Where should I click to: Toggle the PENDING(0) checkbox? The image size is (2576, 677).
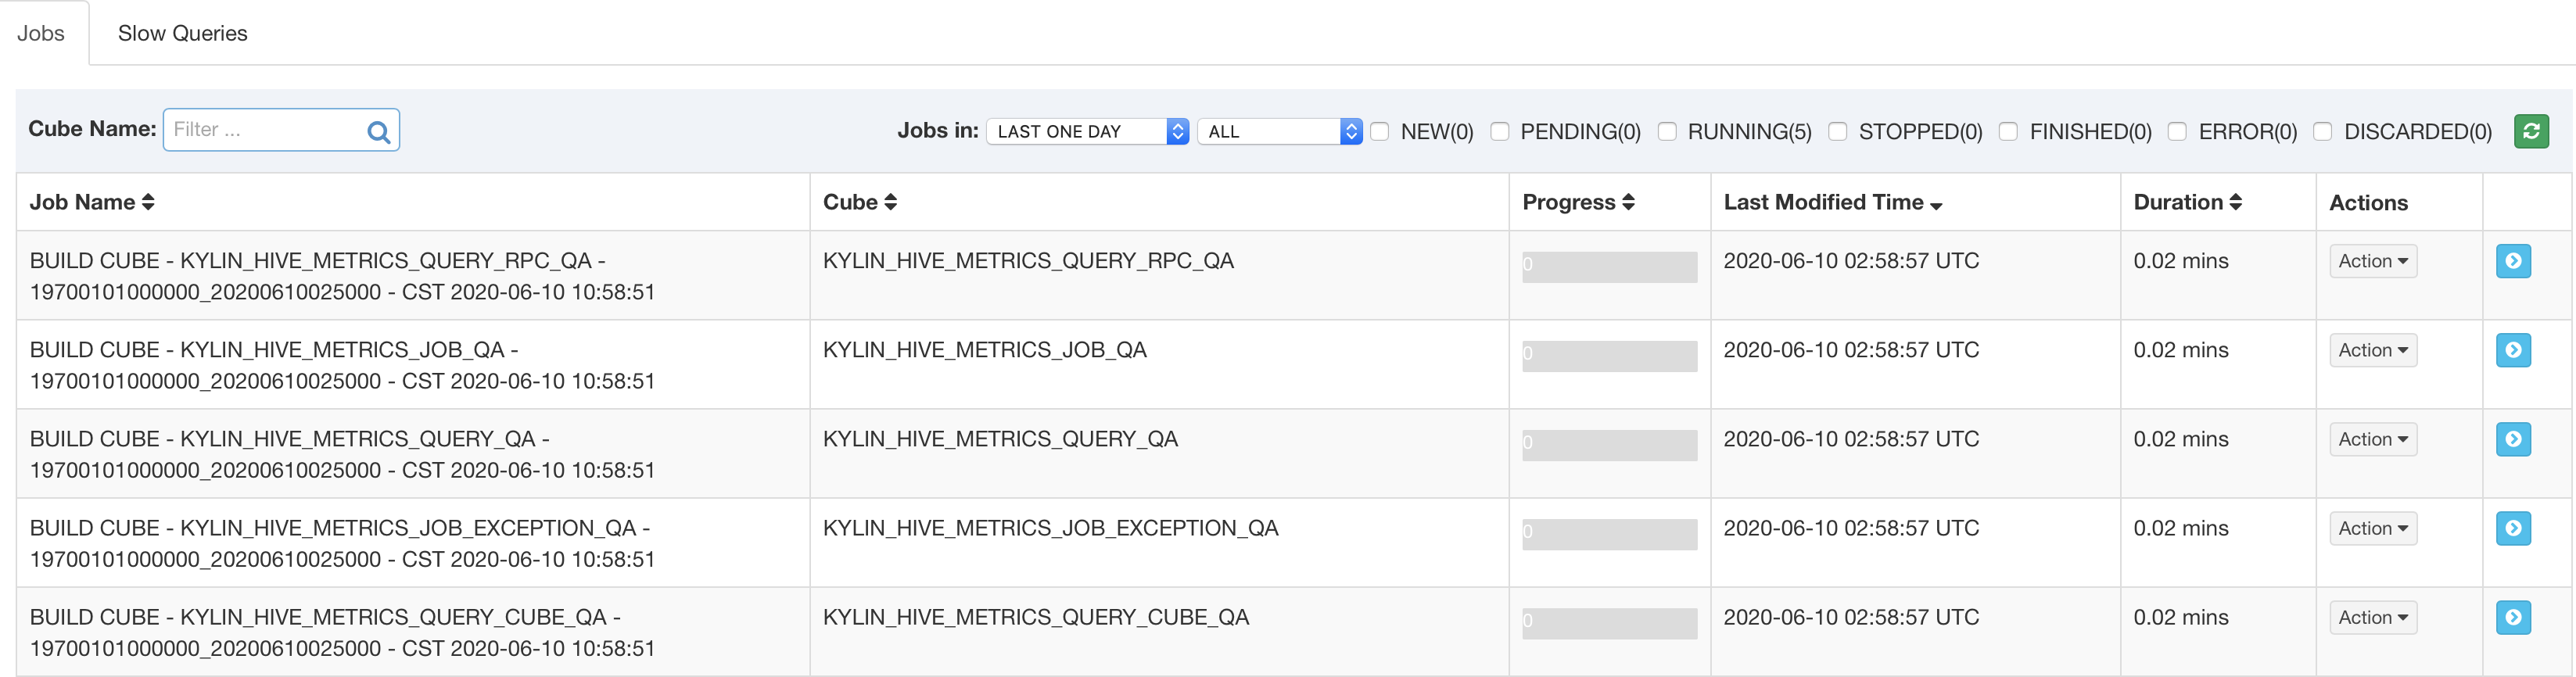coord(1500,131)
